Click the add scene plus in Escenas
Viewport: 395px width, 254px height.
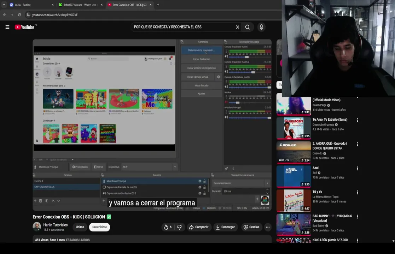(x=35, y=201)
